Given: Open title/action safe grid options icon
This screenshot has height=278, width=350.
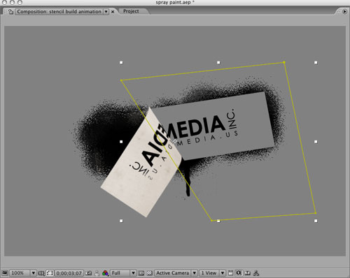Looking at the screenshot, I should click(x=41, y=273).
